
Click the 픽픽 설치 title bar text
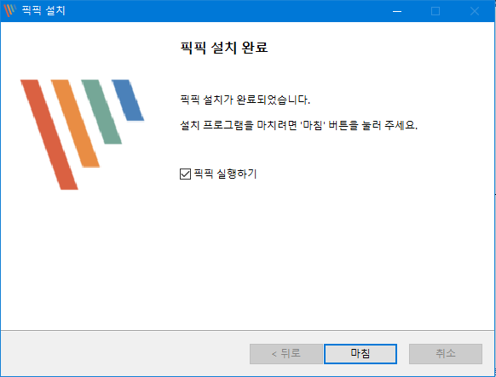tap(43, 10)
